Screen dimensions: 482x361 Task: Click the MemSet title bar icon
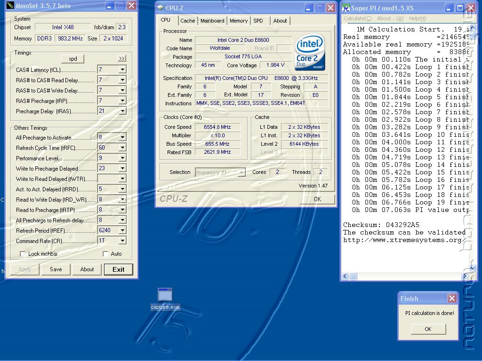click(10, 6)
